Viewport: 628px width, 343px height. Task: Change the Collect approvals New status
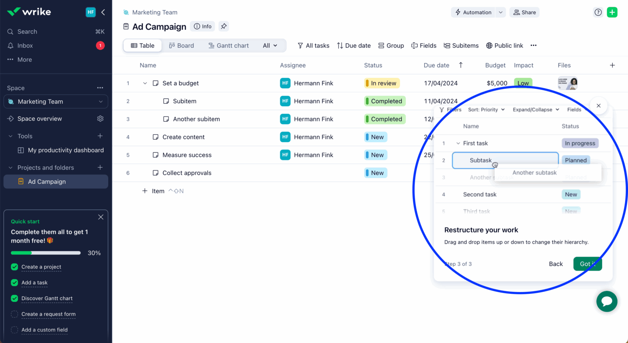(x=376, y=173)
